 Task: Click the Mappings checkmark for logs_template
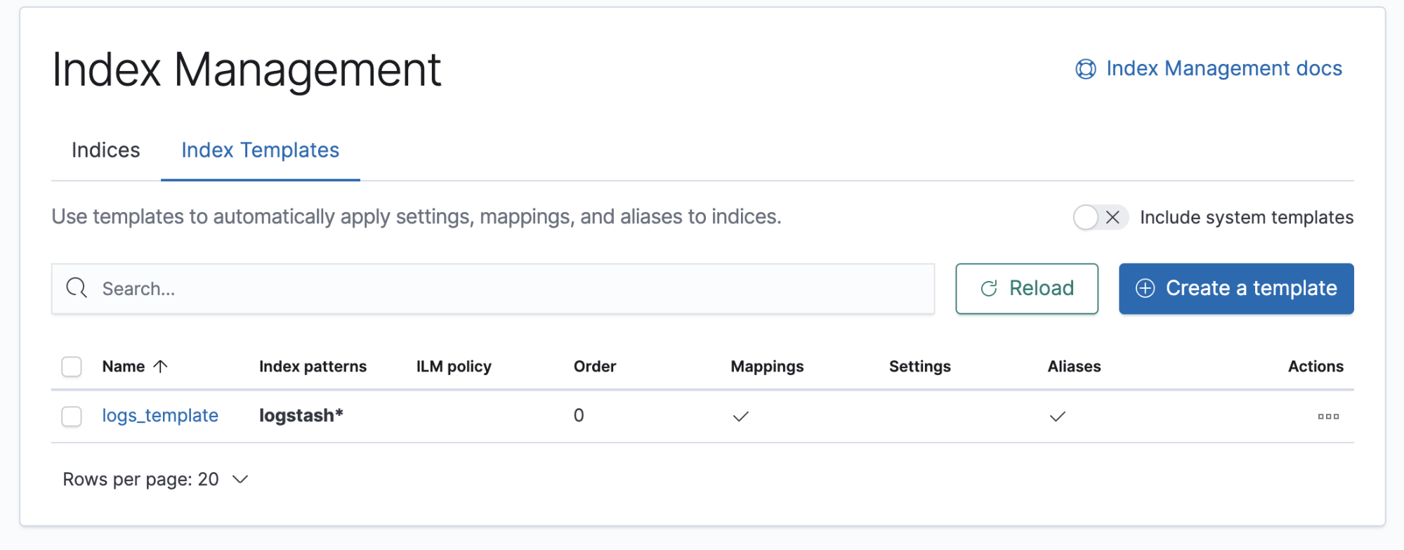point(740,417)
